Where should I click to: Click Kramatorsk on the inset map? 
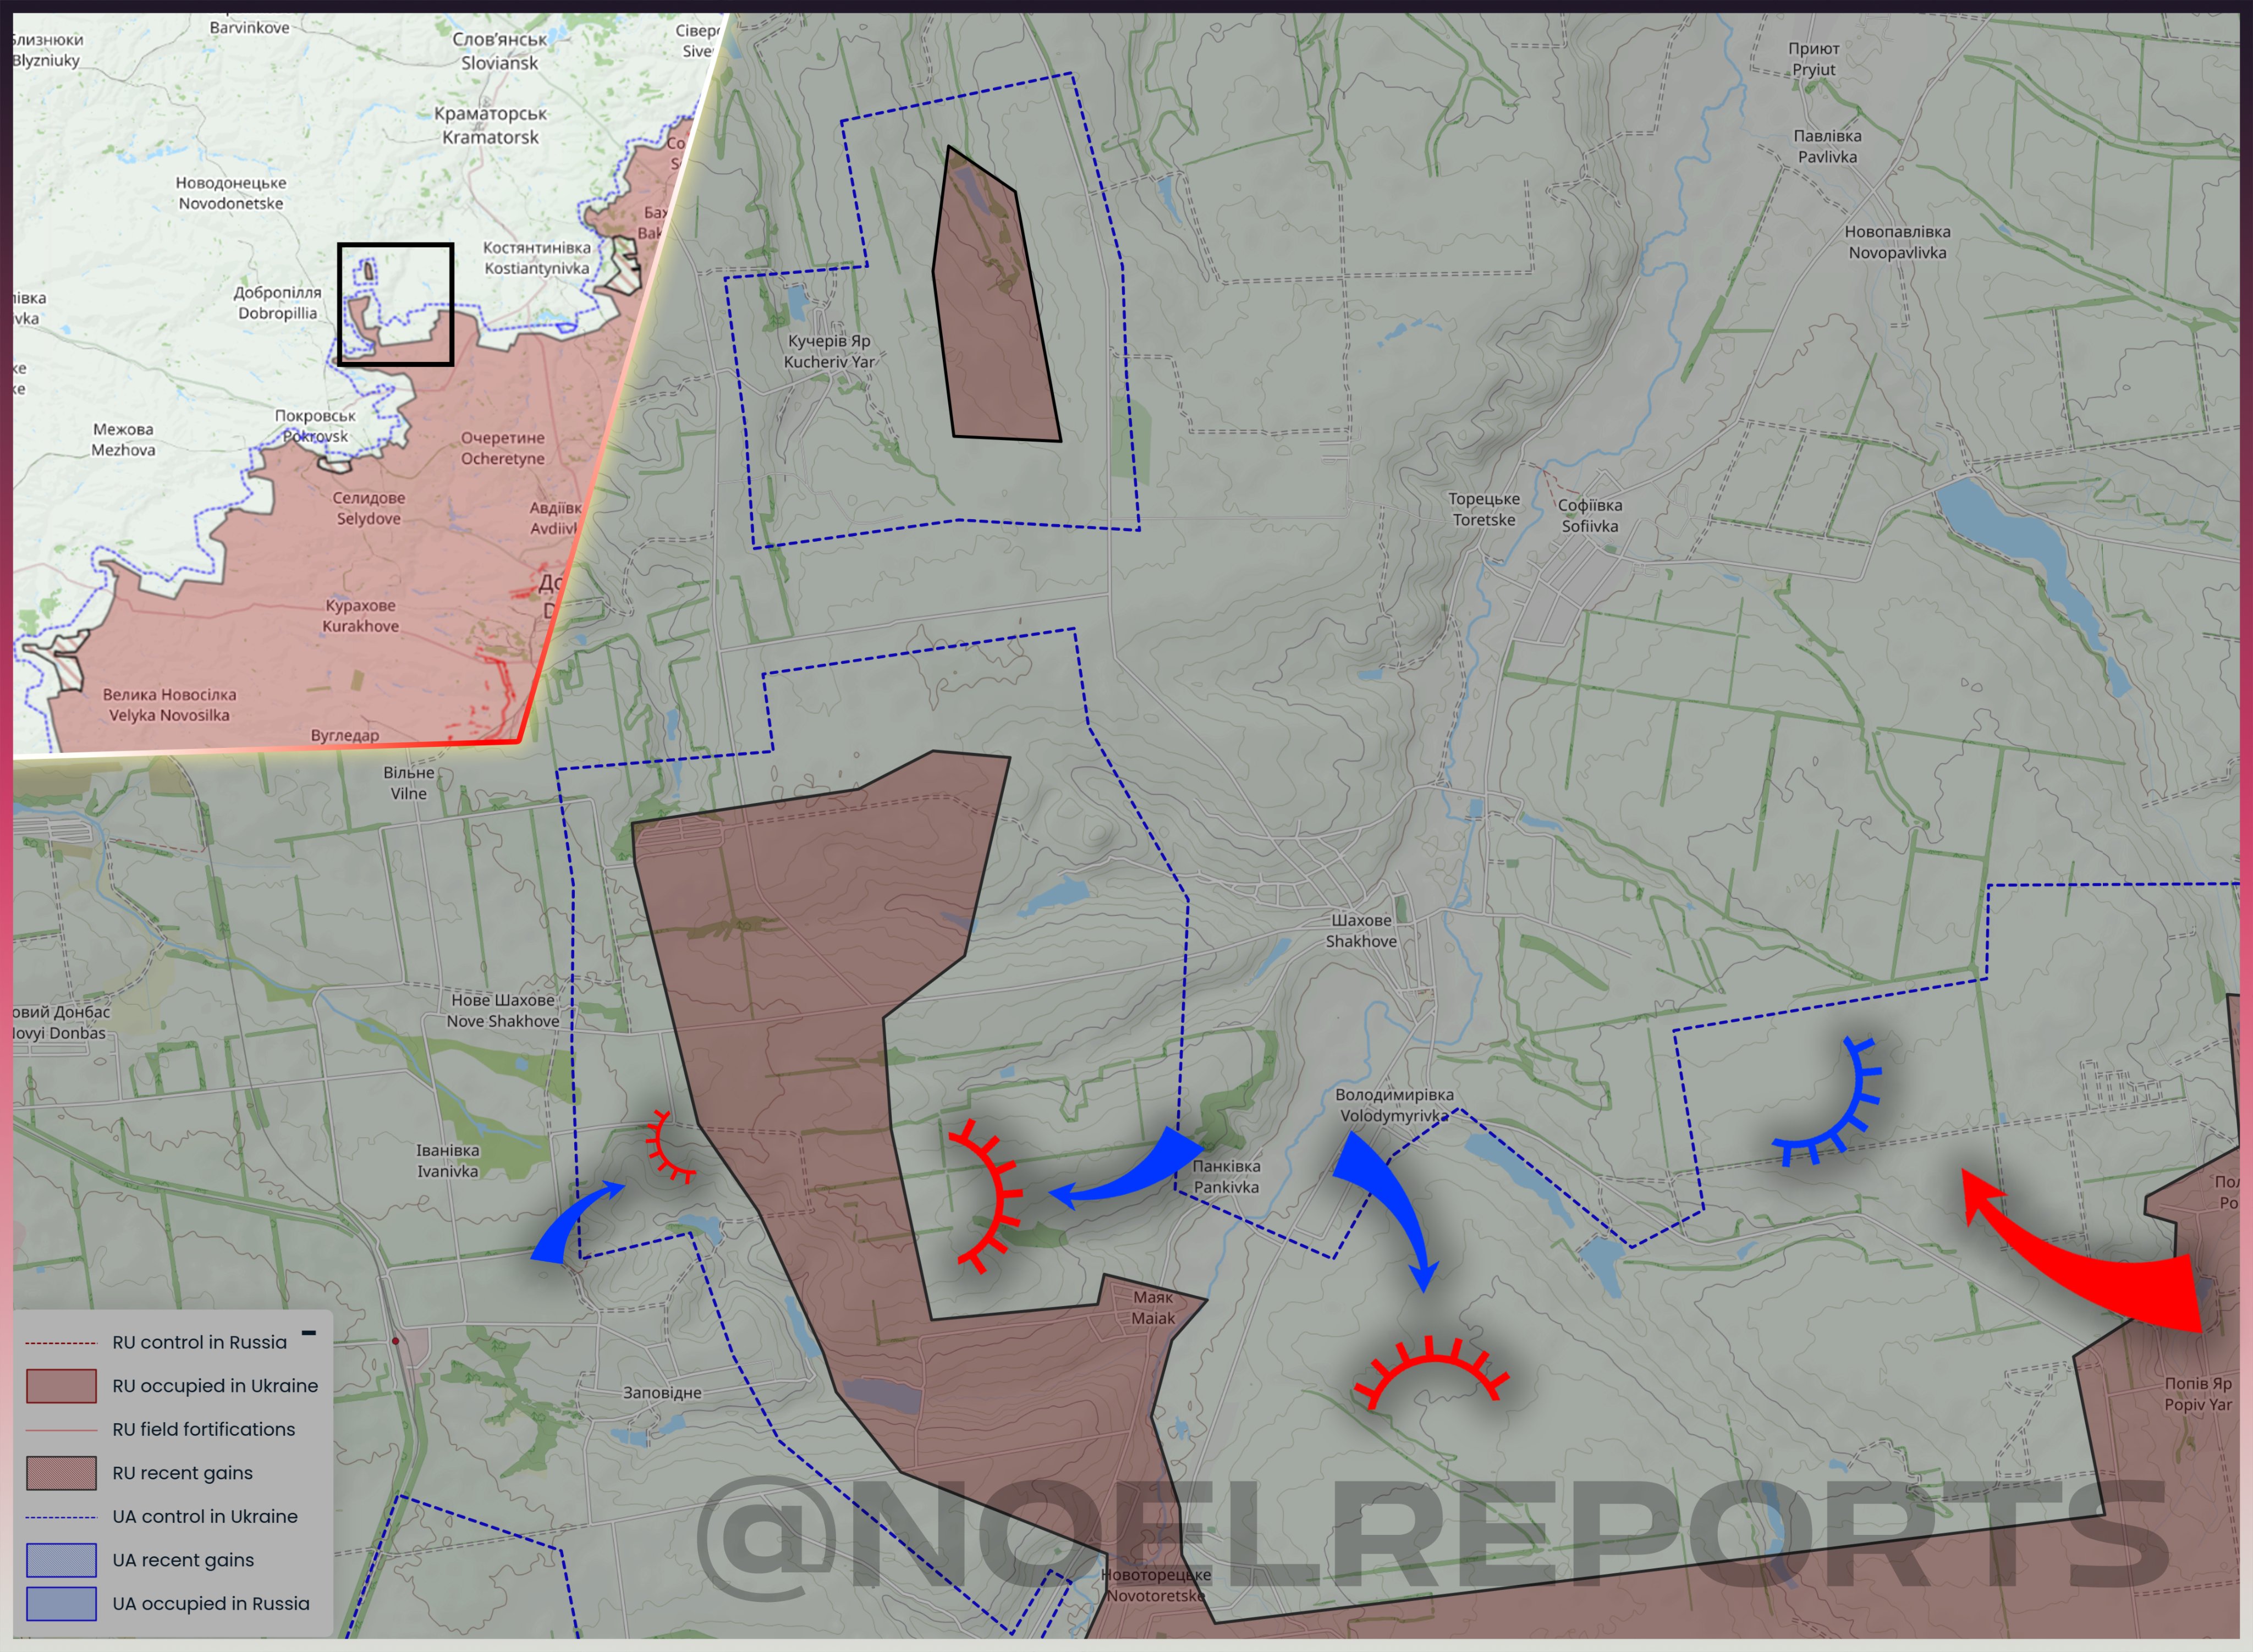(x=490, y=125)
